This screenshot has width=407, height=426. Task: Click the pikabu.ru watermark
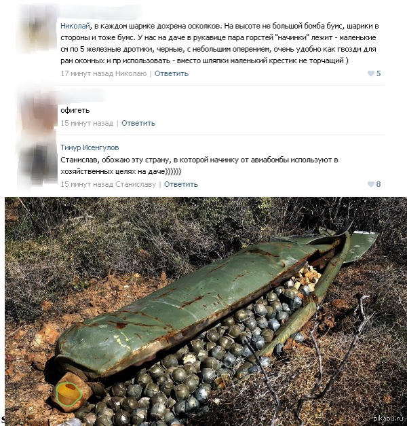click(389, 419)
